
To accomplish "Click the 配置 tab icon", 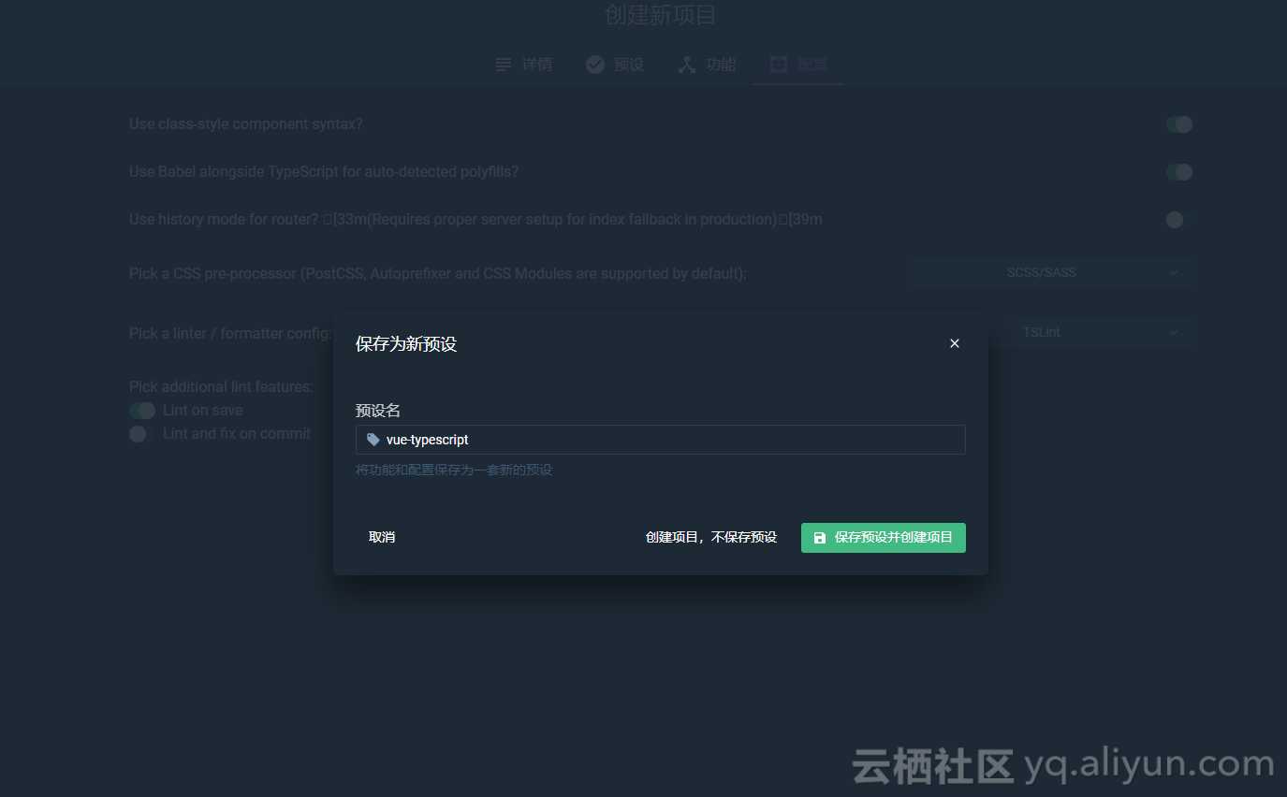I will (x=778, y=64).
